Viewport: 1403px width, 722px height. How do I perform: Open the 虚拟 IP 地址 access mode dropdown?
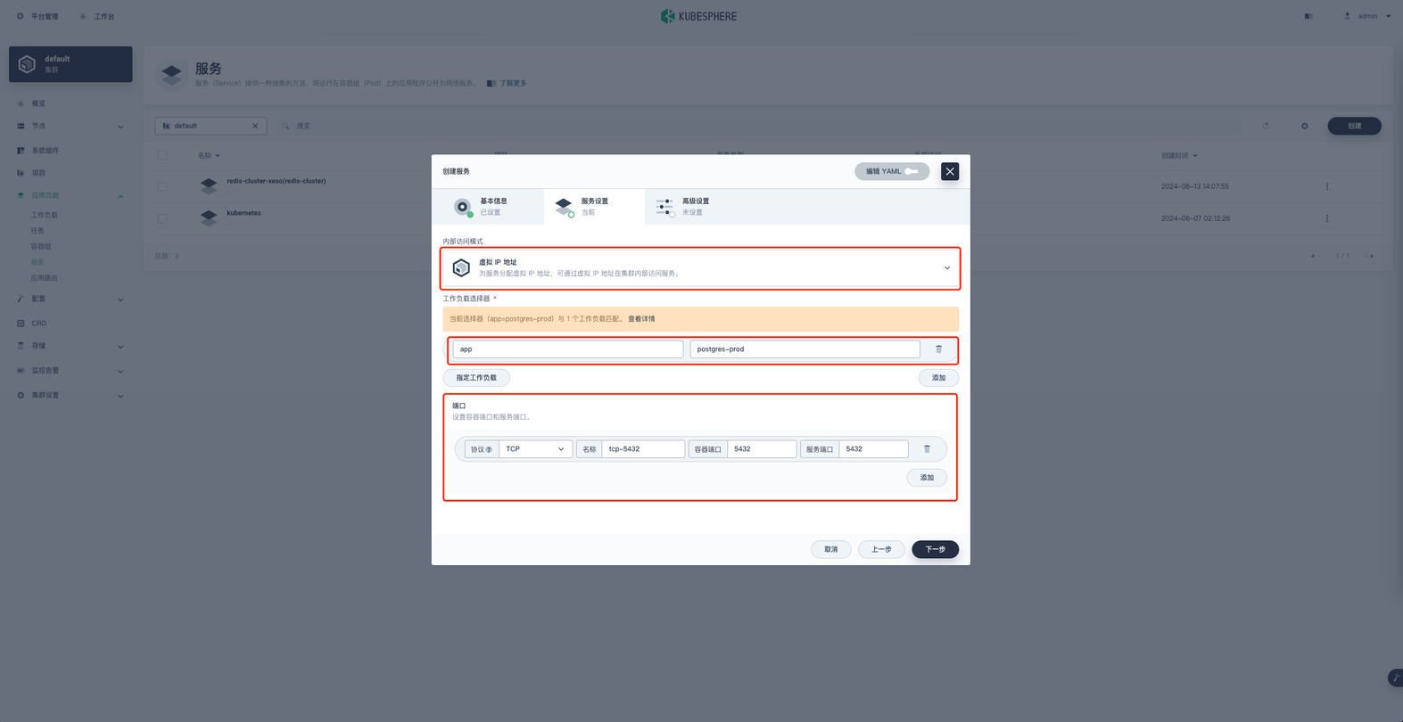click(701, 267)
